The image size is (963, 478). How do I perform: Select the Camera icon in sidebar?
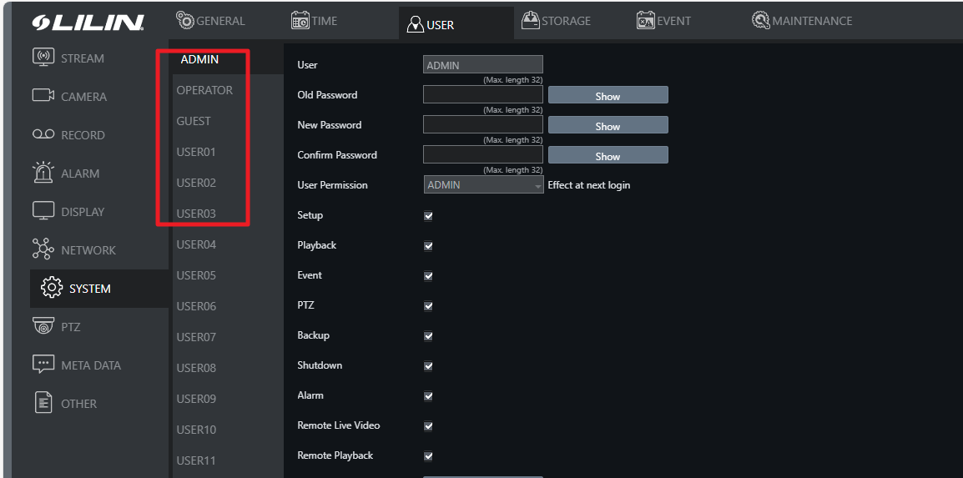tap(43, 96)
